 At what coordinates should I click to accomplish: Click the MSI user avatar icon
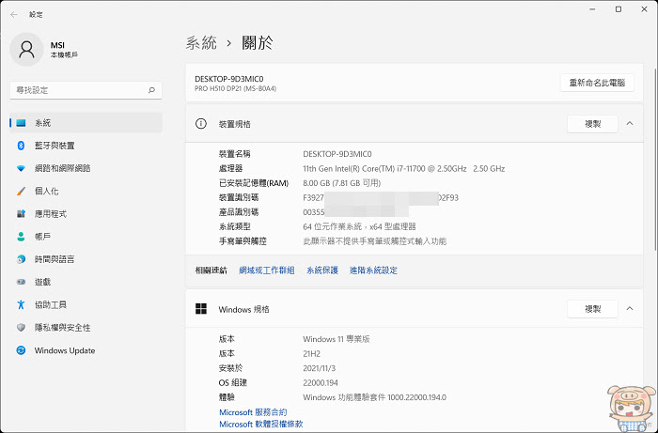coord(26,50)
